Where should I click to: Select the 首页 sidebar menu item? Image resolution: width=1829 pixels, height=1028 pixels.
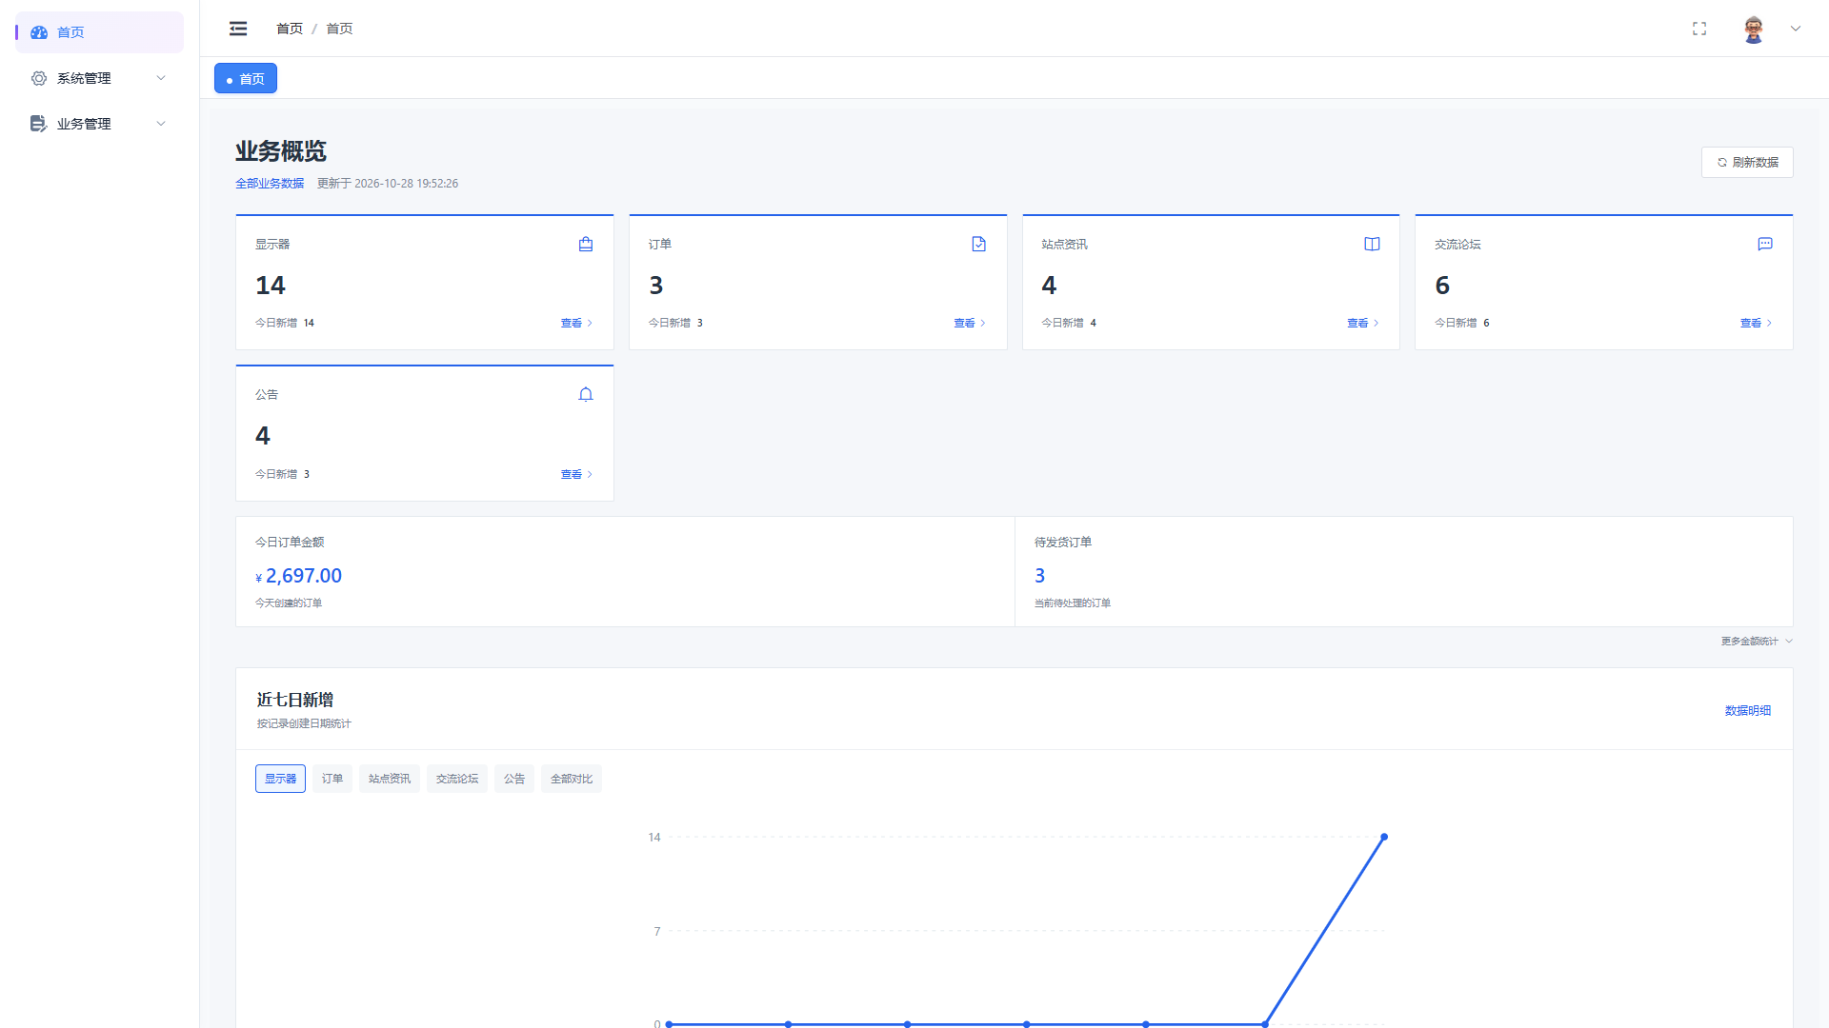[x=99, y=32]
